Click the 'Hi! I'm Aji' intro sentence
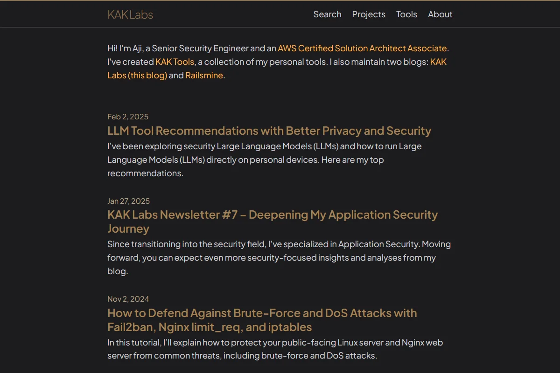 [x=278, y=48]
